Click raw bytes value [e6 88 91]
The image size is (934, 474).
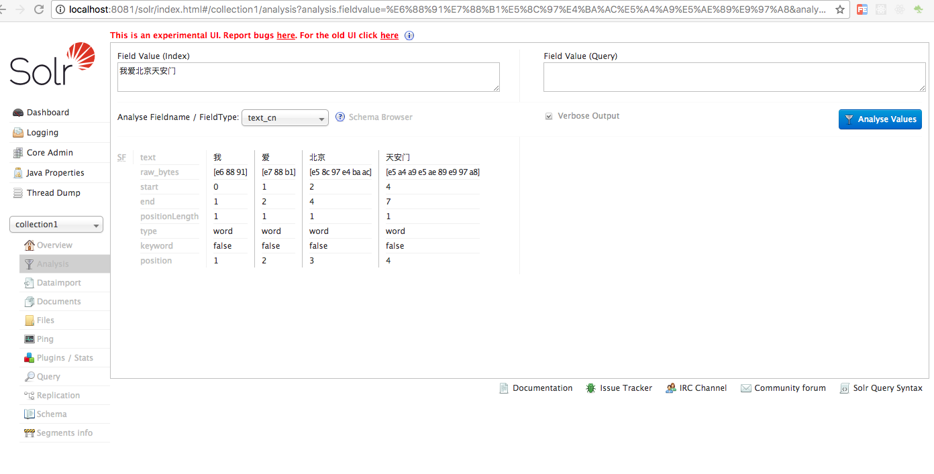[230, 172]
